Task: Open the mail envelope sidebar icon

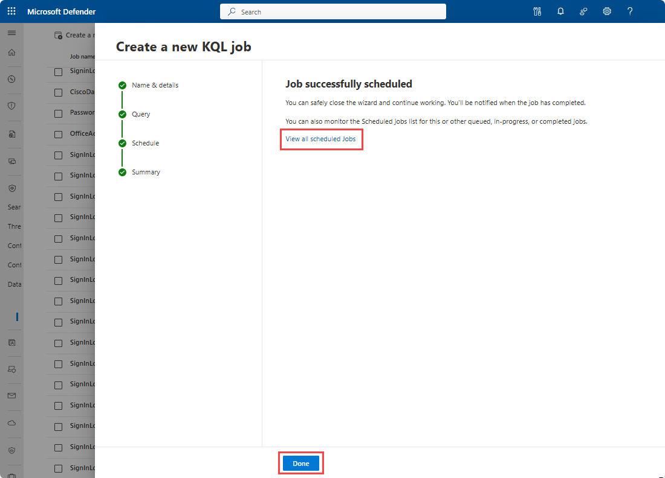Action: point(12,395)
